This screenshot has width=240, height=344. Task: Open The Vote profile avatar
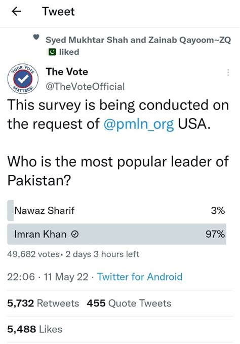click(23, 79)
